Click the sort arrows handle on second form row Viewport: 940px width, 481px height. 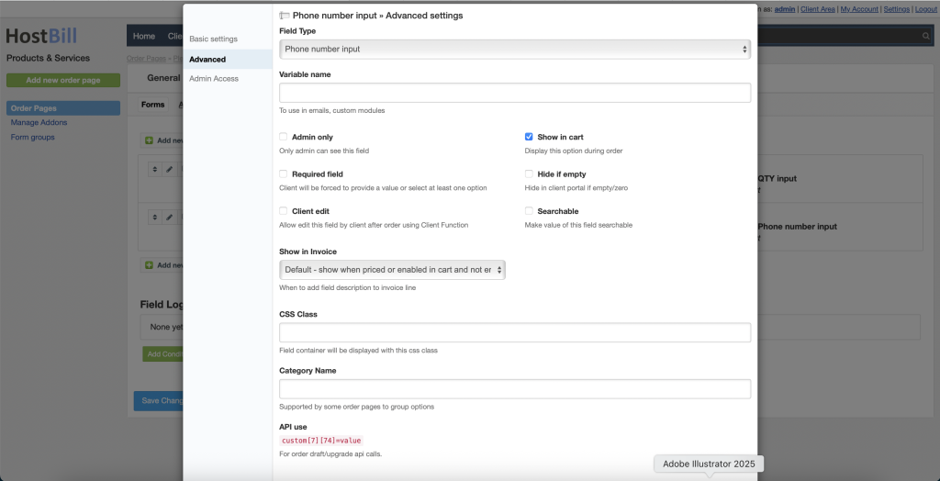155,217
